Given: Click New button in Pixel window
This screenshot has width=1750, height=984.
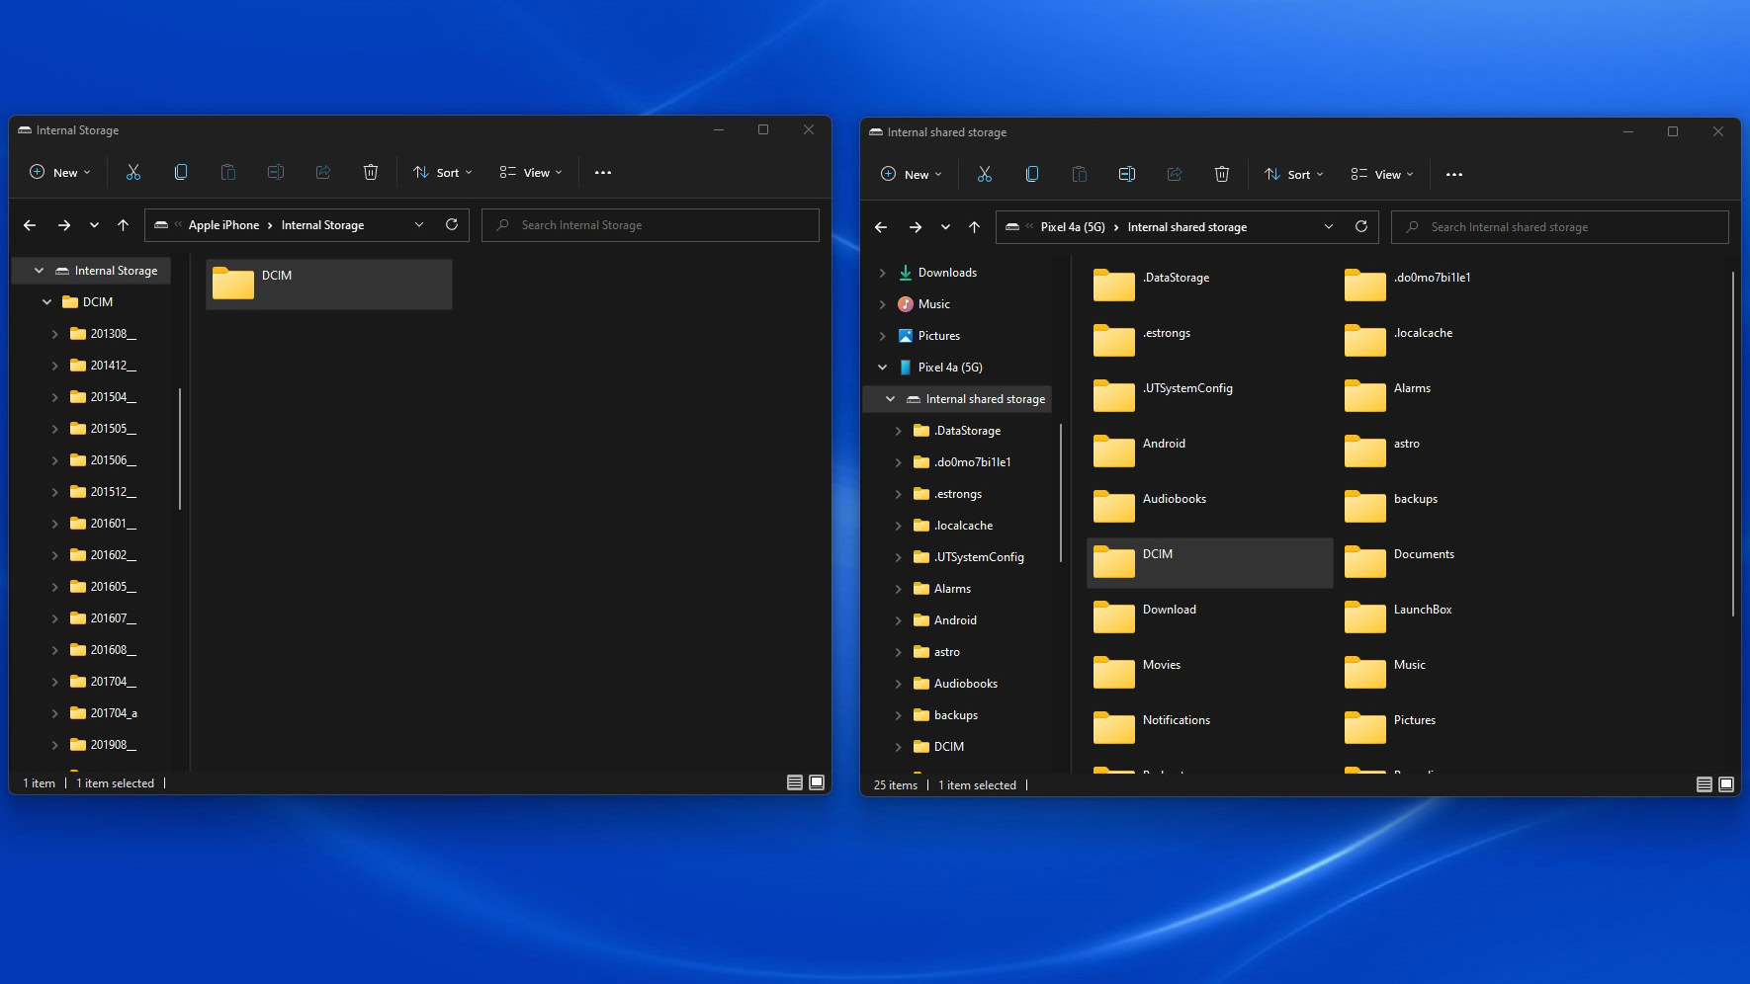Looking at the screenshot, I should (911, 174).
